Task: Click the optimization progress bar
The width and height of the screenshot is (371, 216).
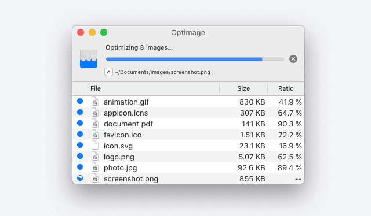Action: pos(195,59)
